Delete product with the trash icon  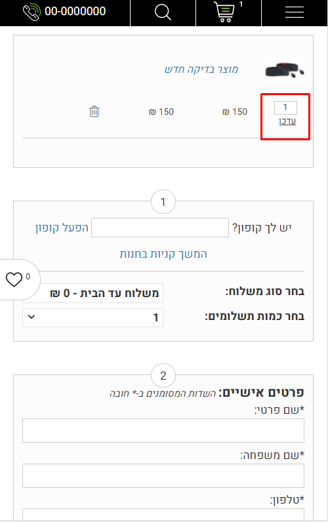pyautogui.click(x=94, y=111)
